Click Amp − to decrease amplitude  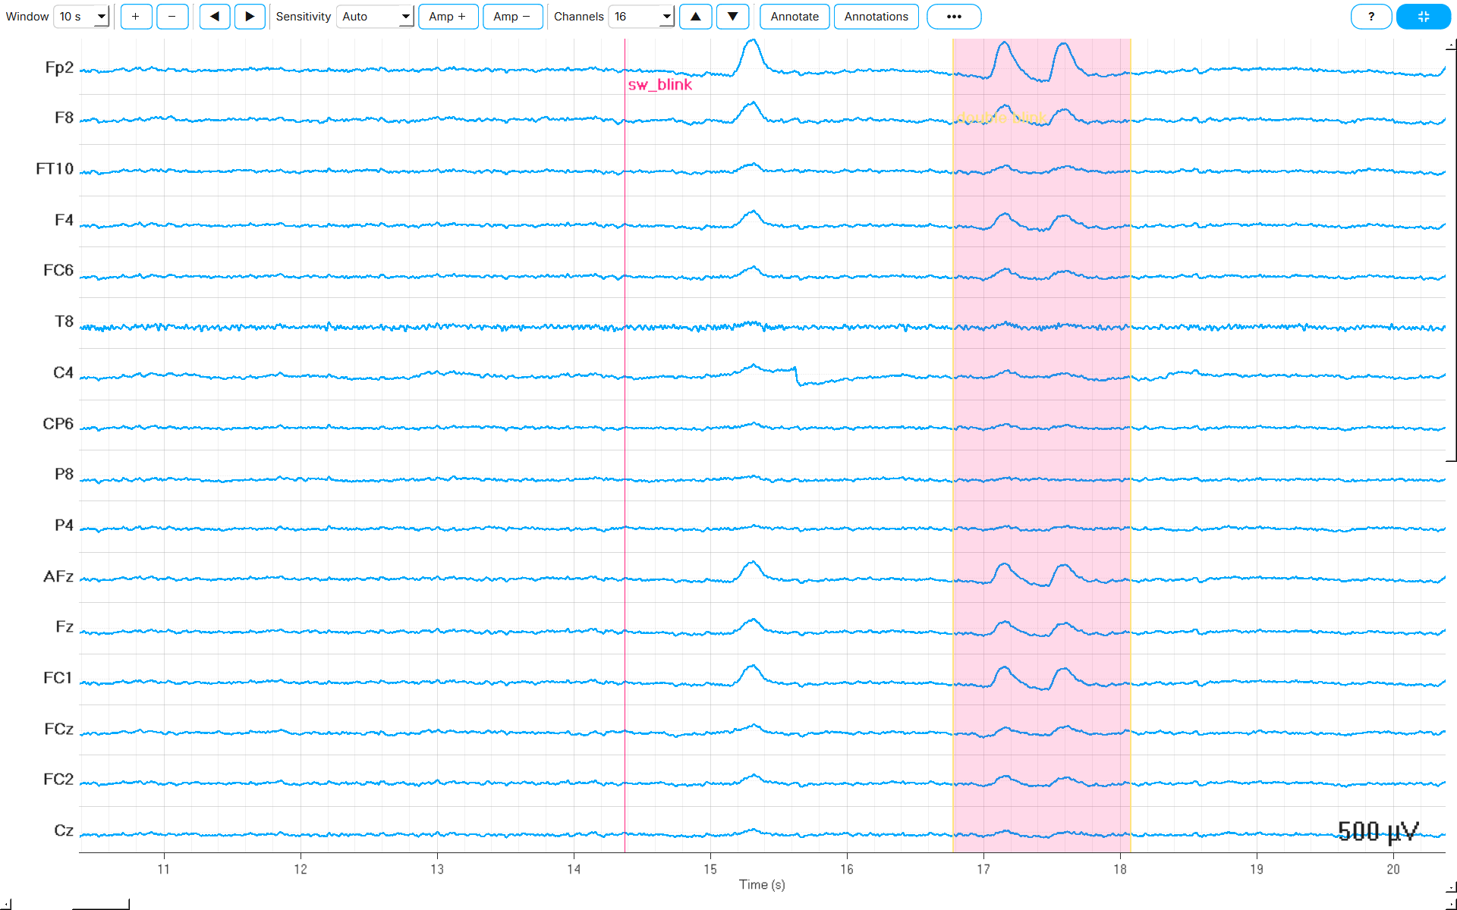click(512, 17)
